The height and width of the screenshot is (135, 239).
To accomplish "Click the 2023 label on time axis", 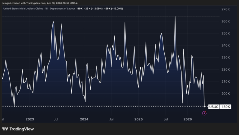I will click(30, 119).
